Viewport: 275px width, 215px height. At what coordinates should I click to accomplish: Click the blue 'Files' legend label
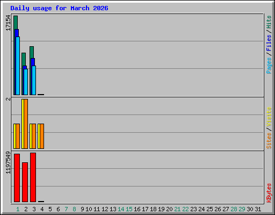click(269, 43)
